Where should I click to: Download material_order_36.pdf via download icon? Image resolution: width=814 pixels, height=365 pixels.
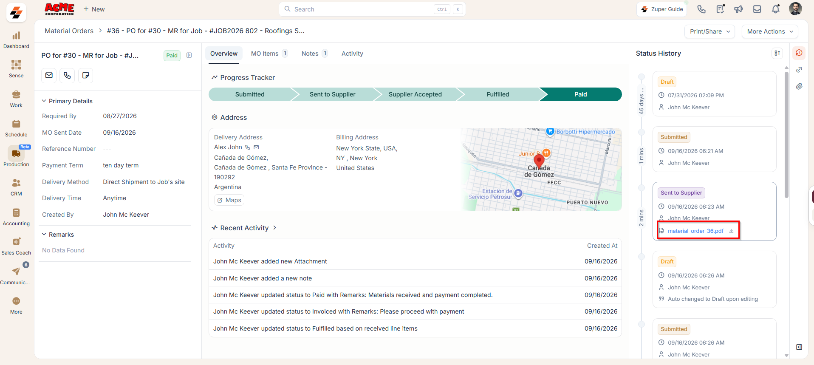(x=731, y=231)
